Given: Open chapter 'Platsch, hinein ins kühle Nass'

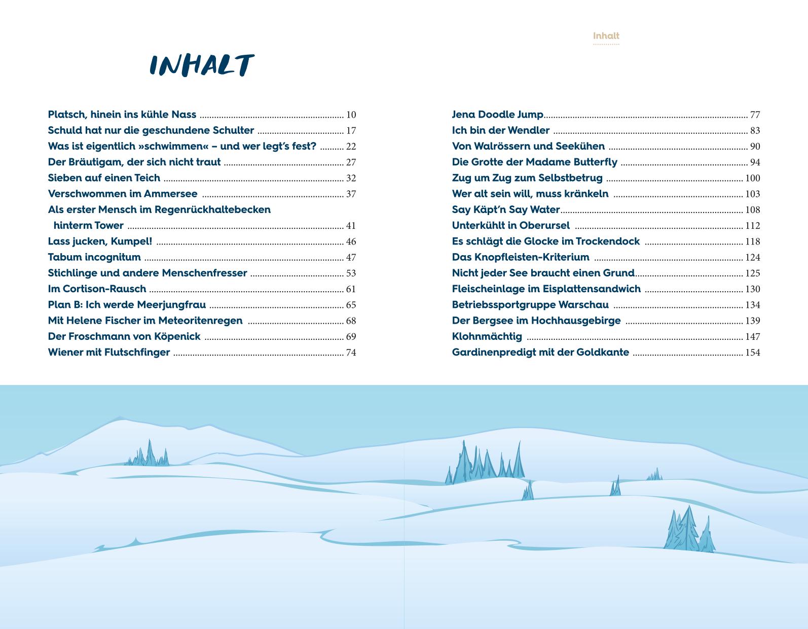Looking at the screenshot, I should coord(122,115).
